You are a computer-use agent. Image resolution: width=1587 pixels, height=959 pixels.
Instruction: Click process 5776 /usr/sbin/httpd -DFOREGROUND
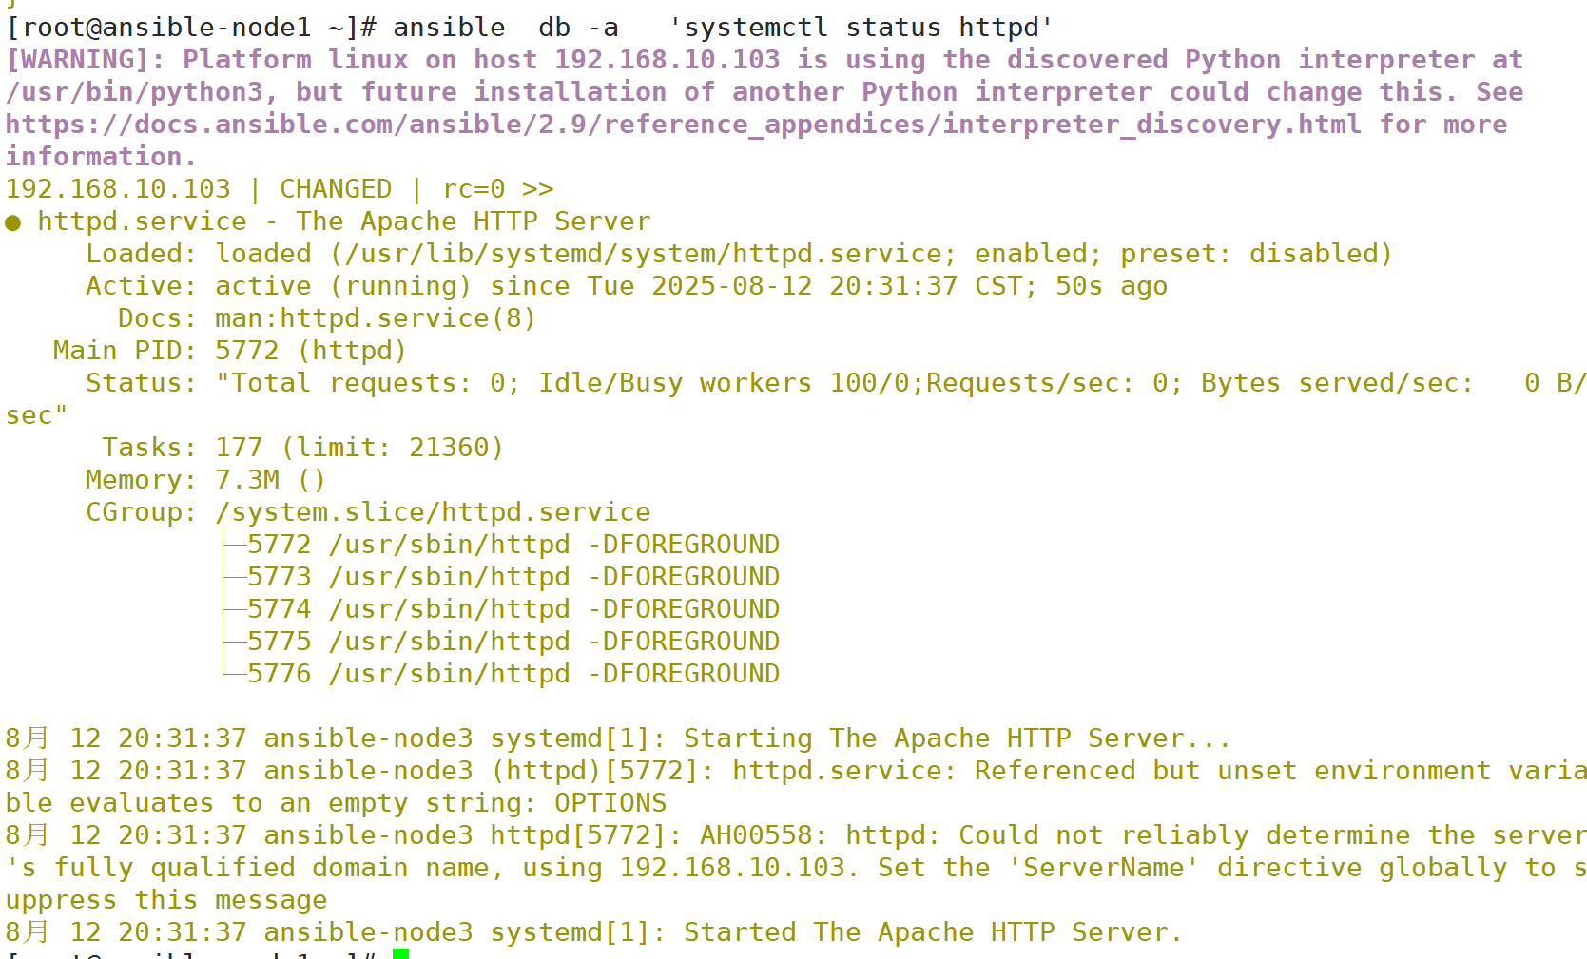coord(513,674)
